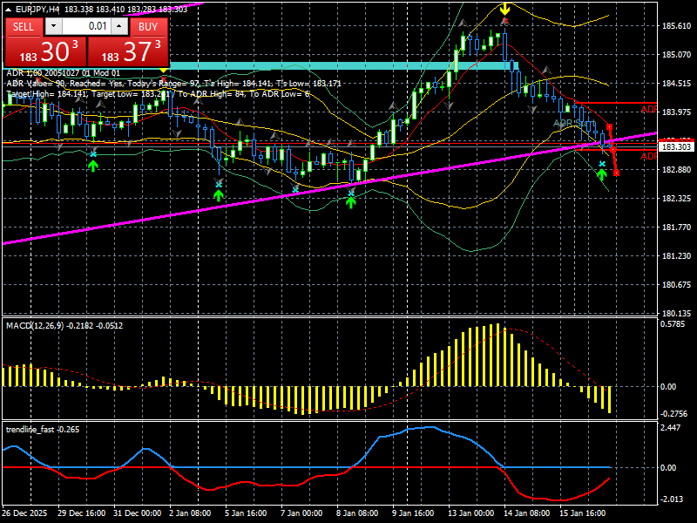Screen dimensions: 697x523
Task: Click the 26 Dec 2025 date label
Action: click(24, 513)
